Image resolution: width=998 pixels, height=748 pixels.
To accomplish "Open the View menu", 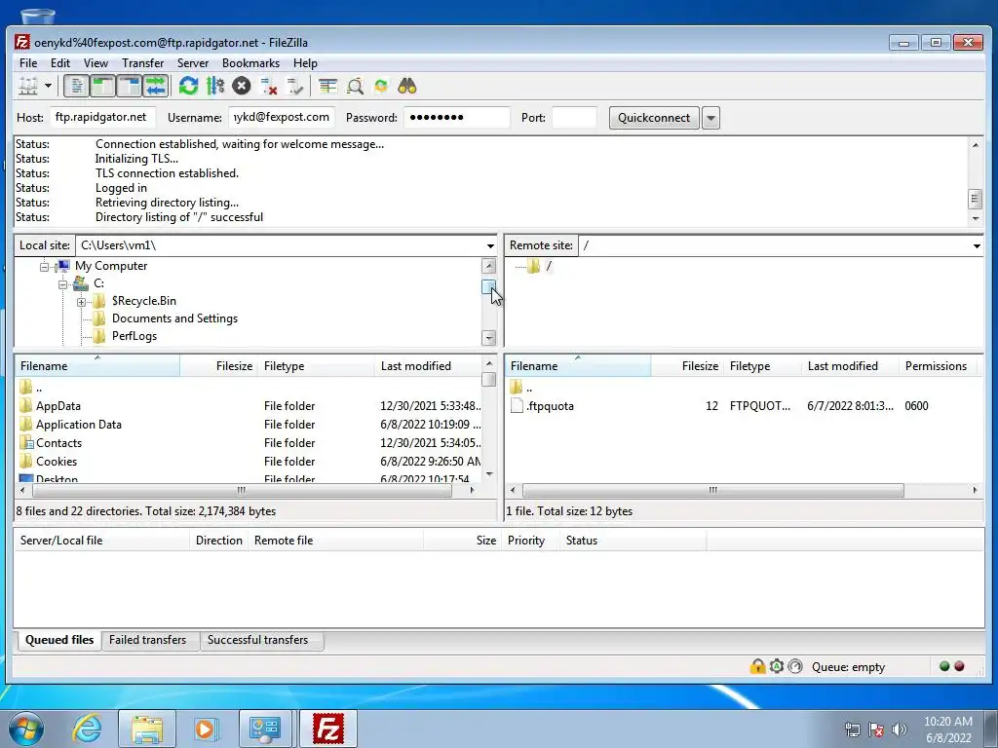I will (x=96, y=63).
